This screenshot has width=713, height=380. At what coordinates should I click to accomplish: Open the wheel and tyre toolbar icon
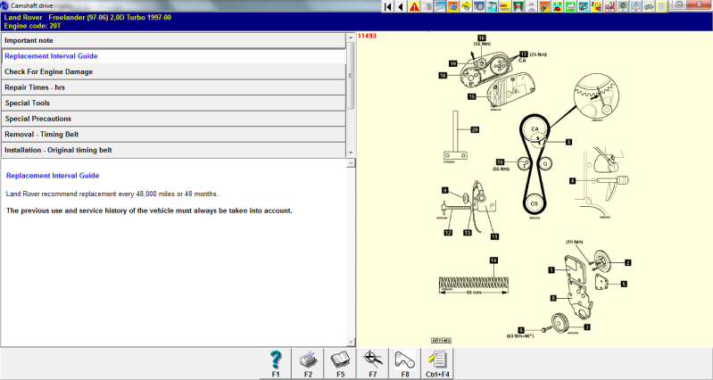pyautogui.click(x=479, y=6)
